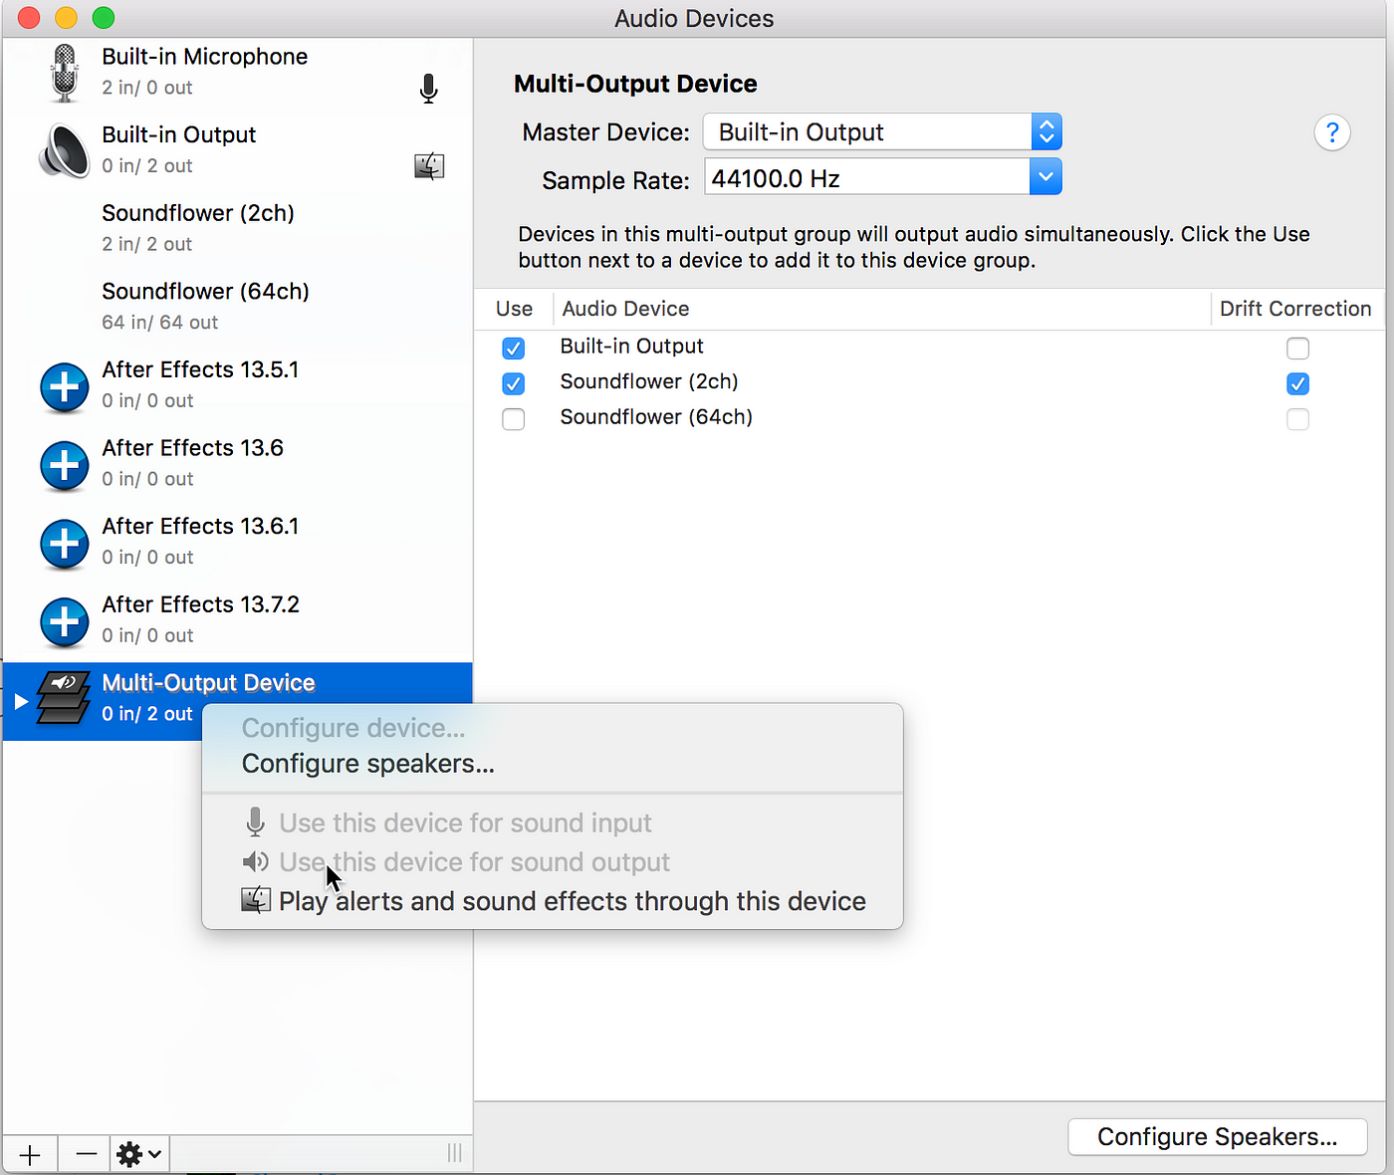The image size is (1394, 1175).
Task: Click the microphone icon in context menu
Action: click(x=256, y=822)
